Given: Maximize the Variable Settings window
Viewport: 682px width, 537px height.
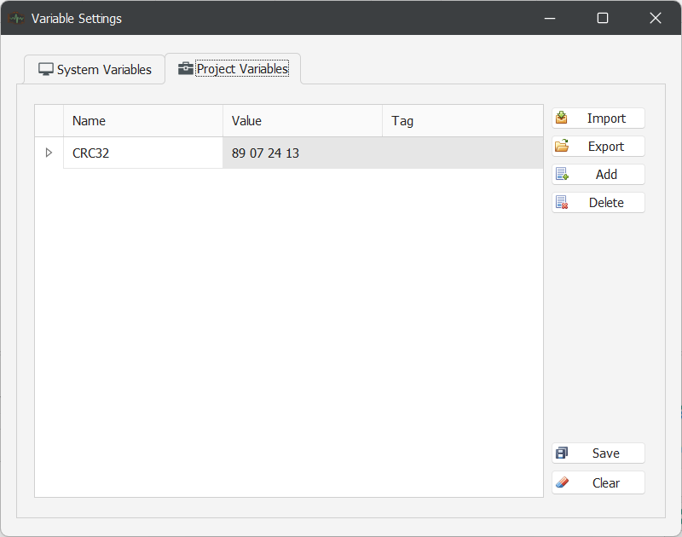Looking at the screenshot, I should coord(603,18).
